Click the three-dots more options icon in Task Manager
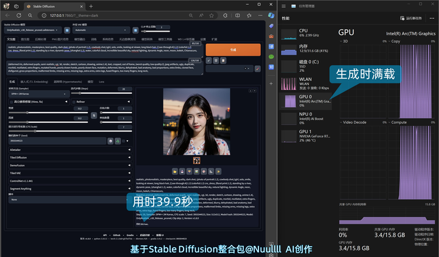Viewport: 439px width, 257px height. (x=432, y=18)
